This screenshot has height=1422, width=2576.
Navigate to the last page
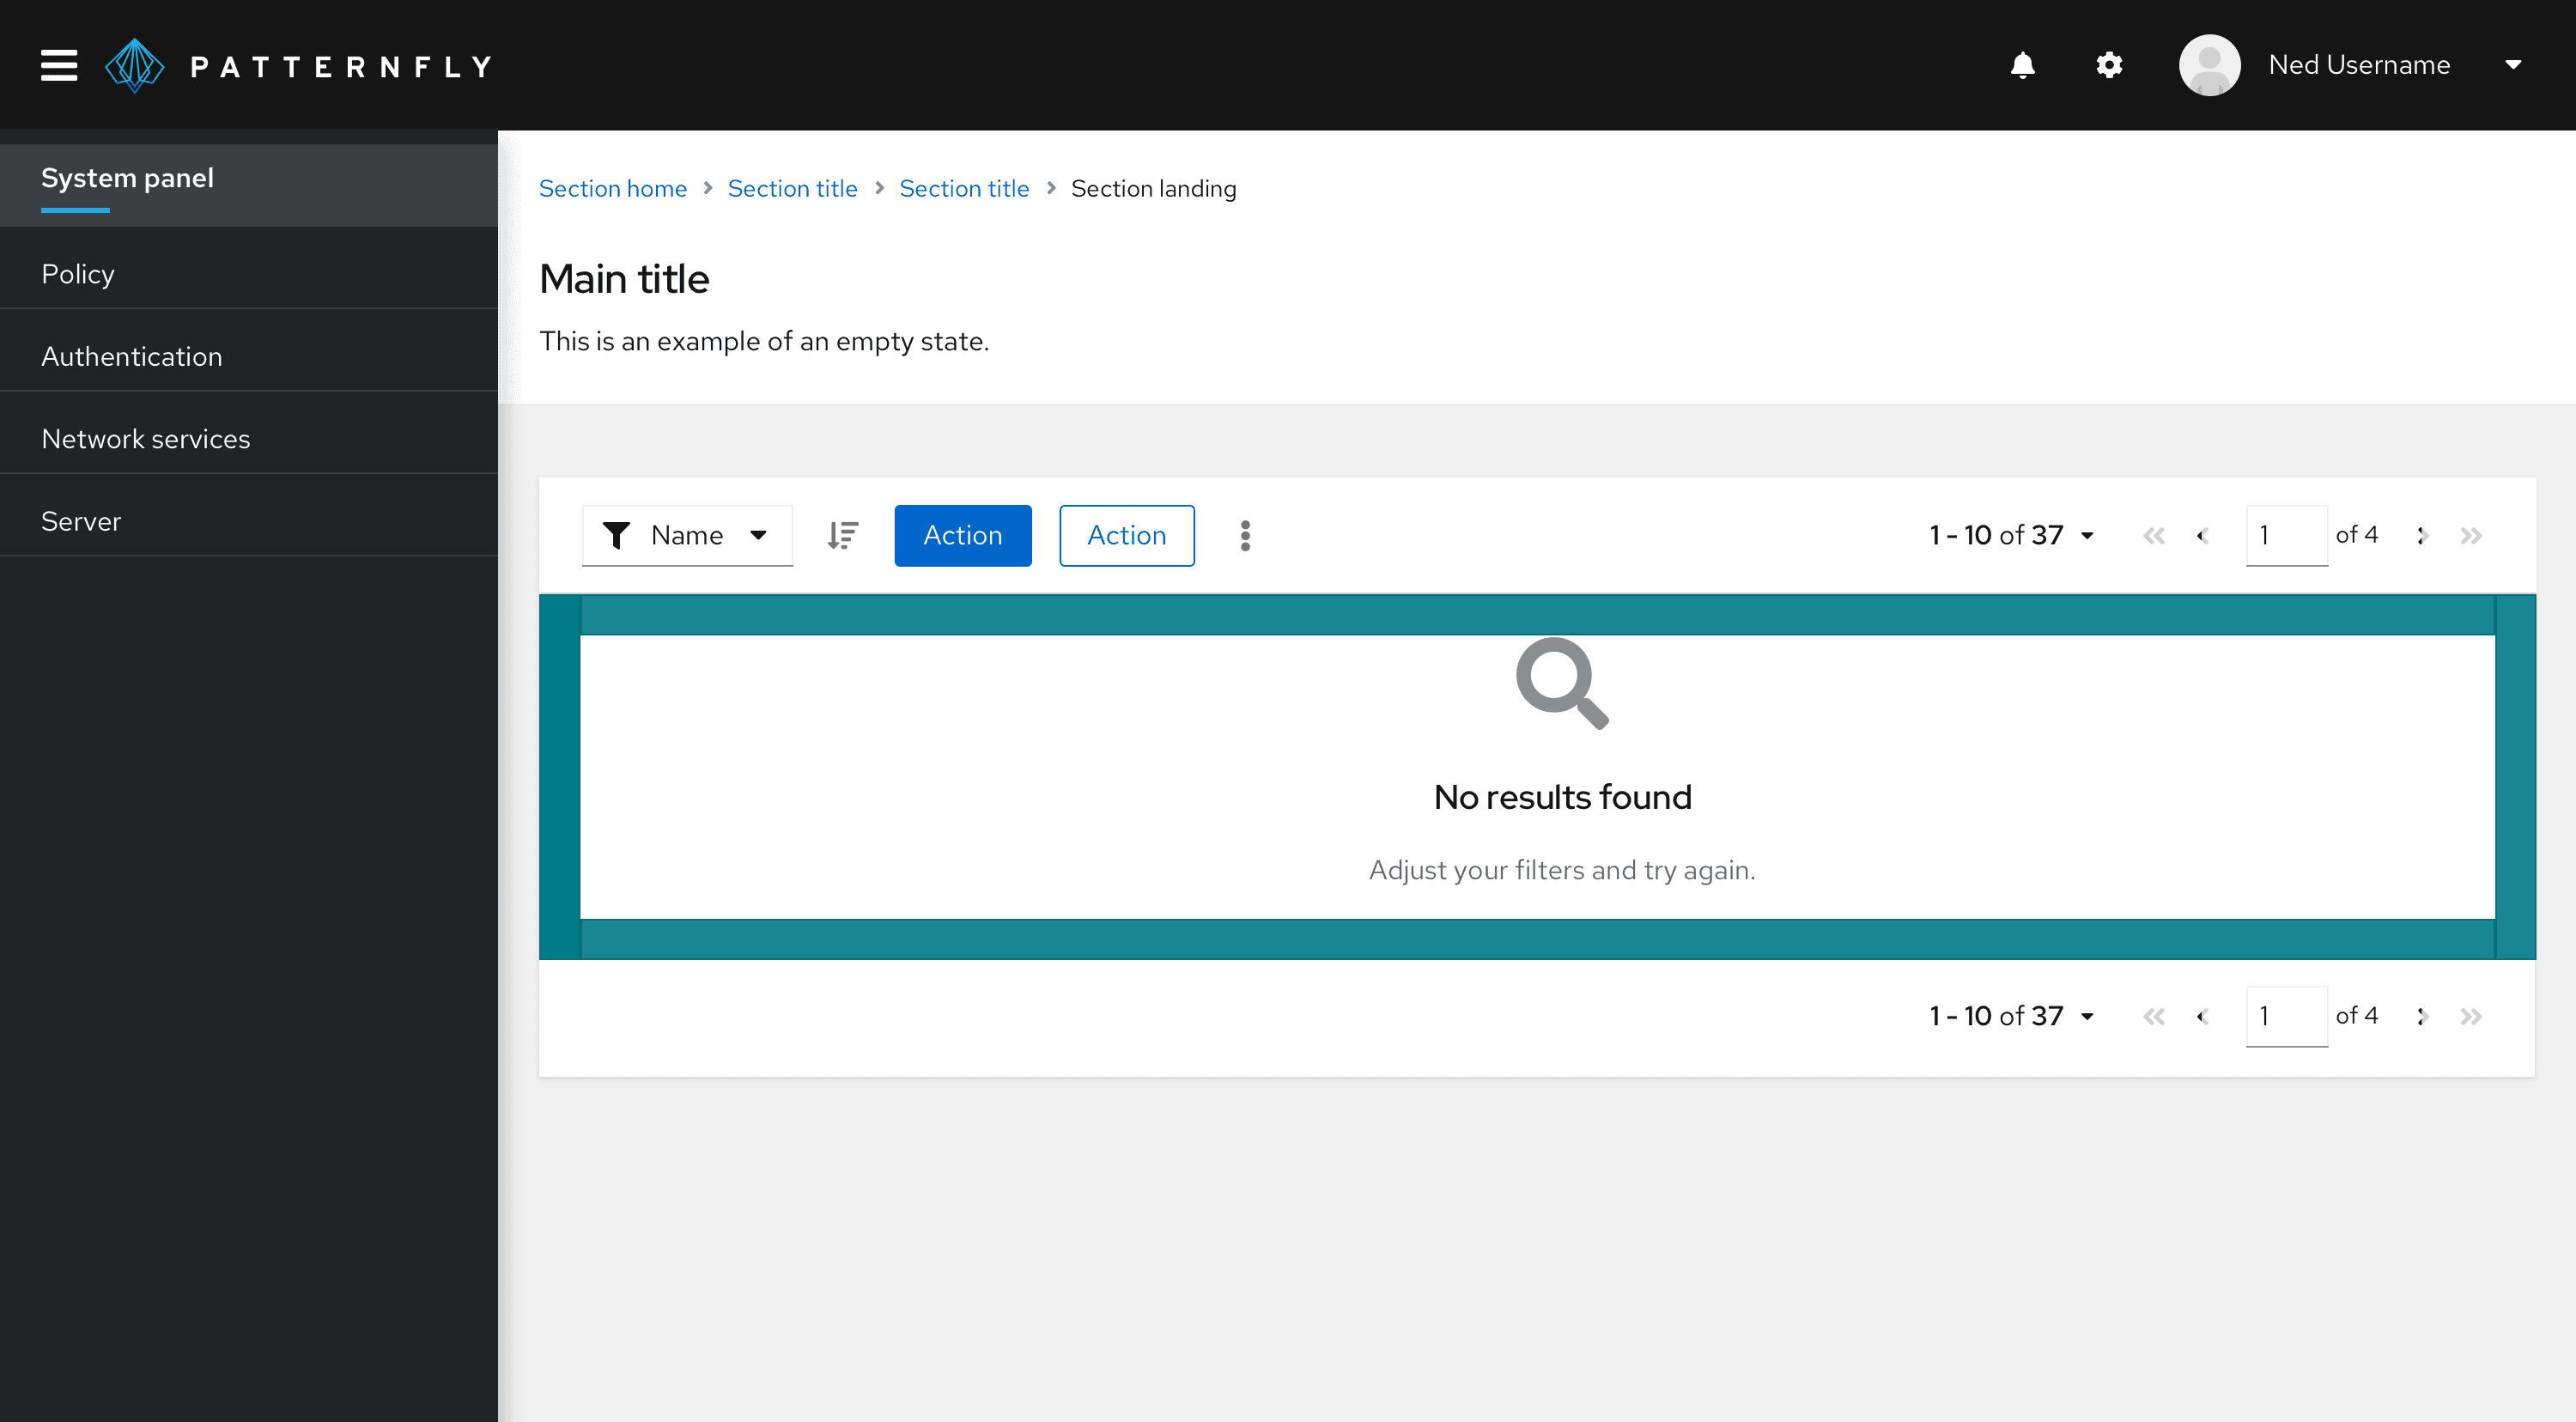[x=2471, y=536]
